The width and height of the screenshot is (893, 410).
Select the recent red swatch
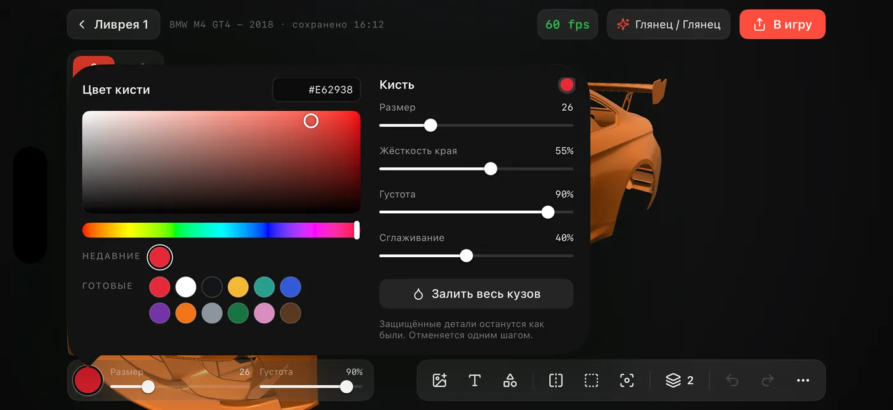(x=159, y=257)
